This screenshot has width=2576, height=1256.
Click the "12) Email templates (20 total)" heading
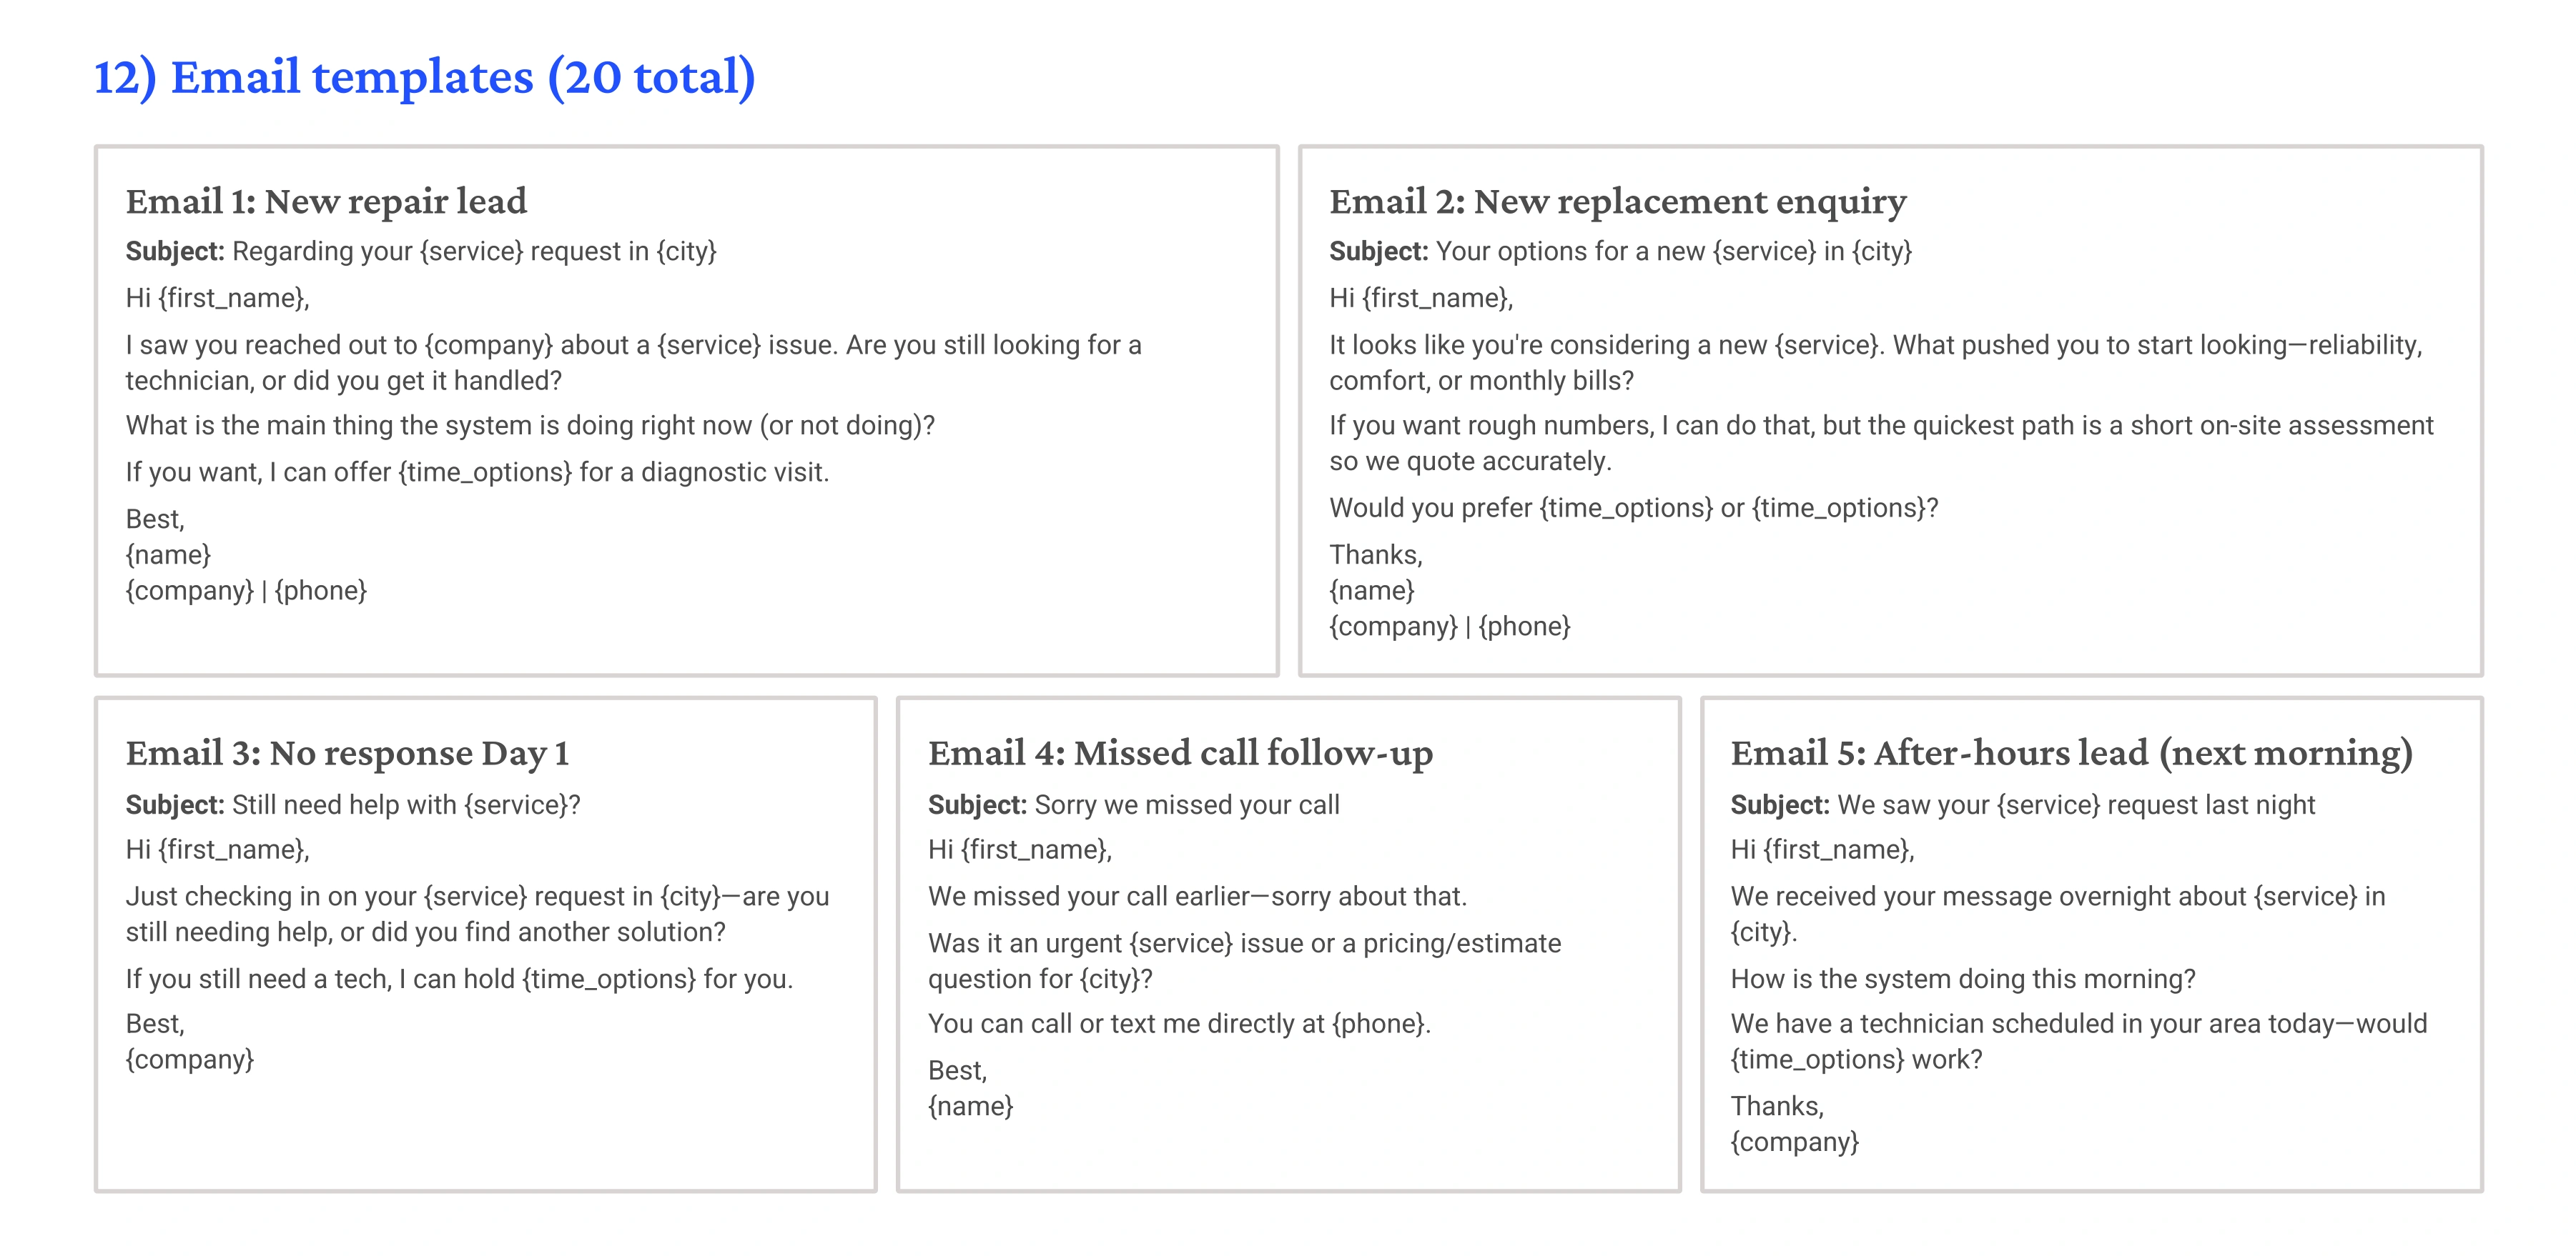pyautogui.click(x=424, y=78)
